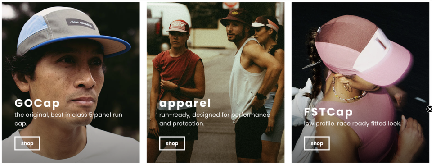Viewport: 432px width, 165px height.
Task: Click the blue brim of the GOCap
Action: [83, 44]
